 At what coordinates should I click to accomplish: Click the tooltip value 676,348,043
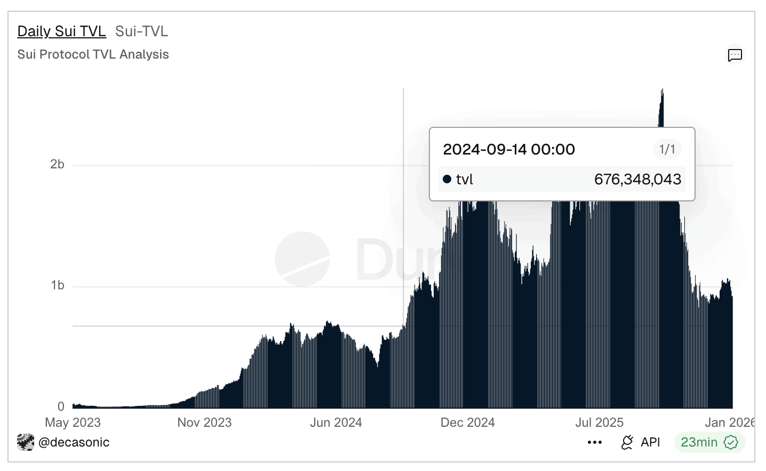(637, 179)
